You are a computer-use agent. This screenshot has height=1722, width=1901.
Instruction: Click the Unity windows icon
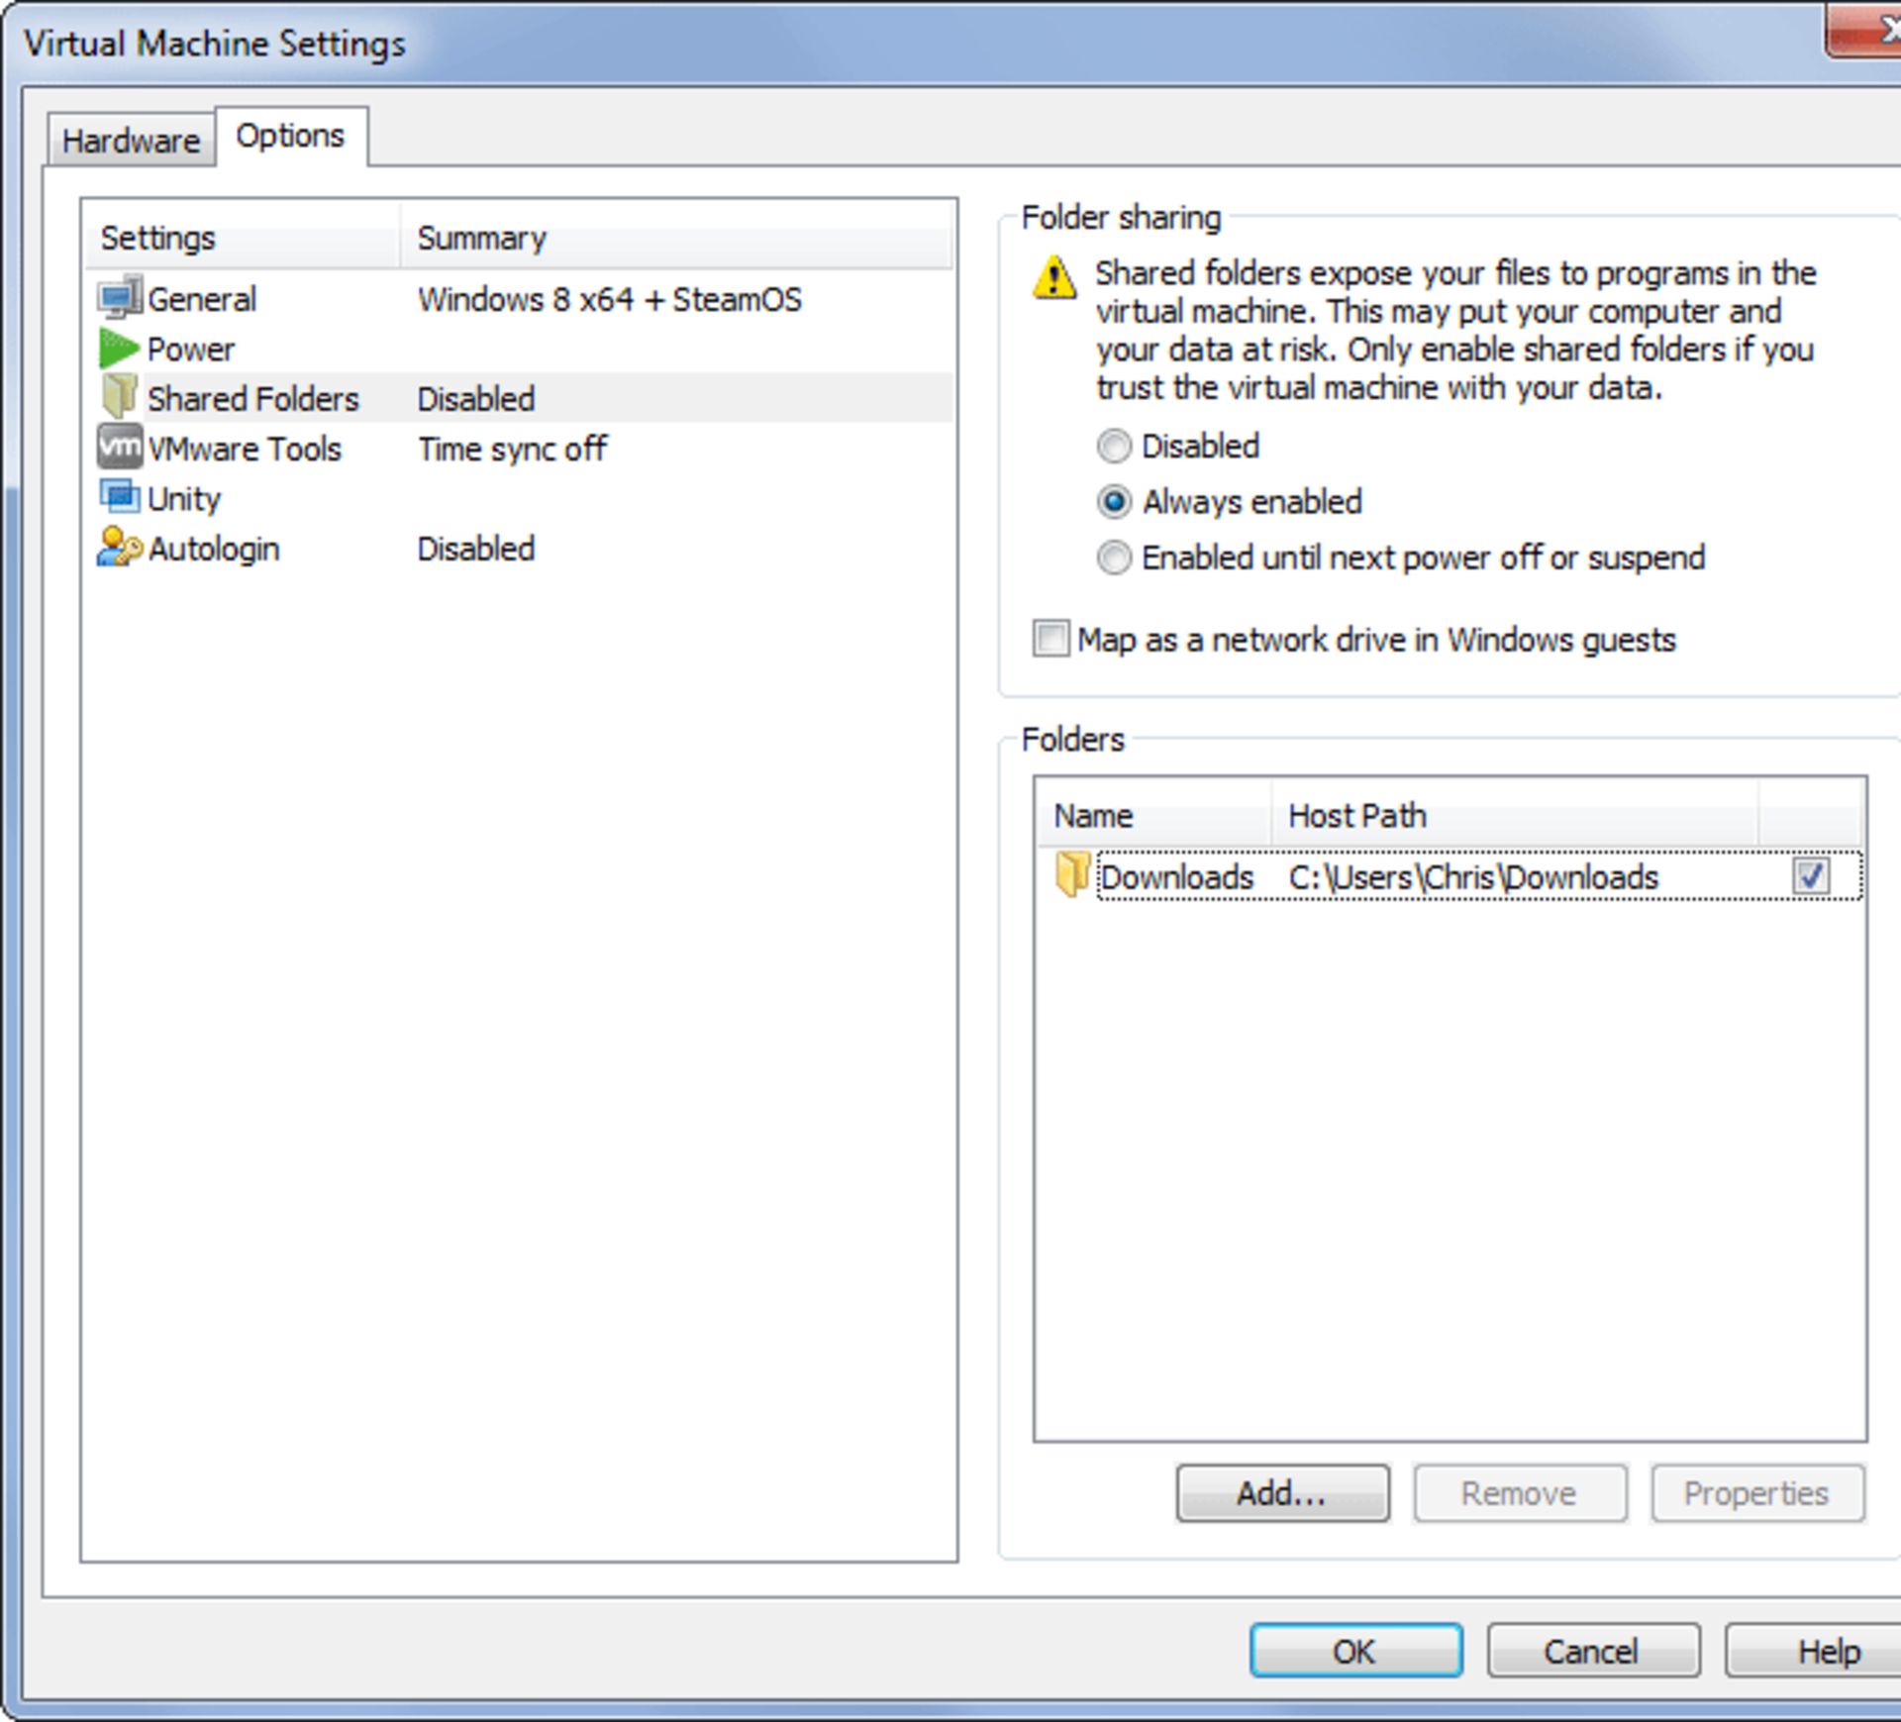click(x=120, y=497)
